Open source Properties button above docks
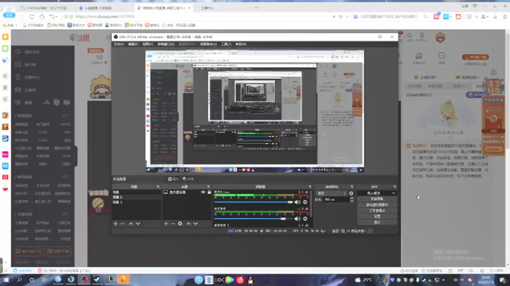This screenshot has height=286, width=510. pyautogui.click(x=173, y=179)
